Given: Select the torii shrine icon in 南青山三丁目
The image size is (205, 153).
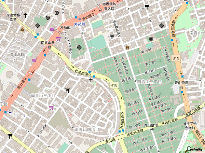Looking at the screenshot, I should point(68,91).
